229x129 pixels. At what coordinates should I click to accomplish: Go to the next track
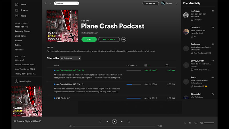pyautogui.click(x=122, y=122)
